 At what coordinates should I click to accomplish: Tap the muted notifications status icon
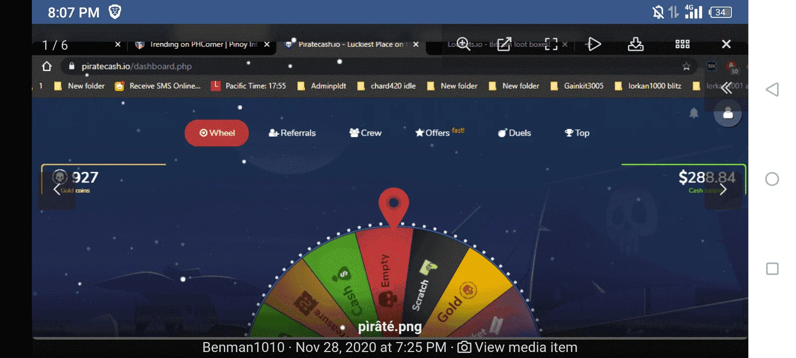(658, 12)
